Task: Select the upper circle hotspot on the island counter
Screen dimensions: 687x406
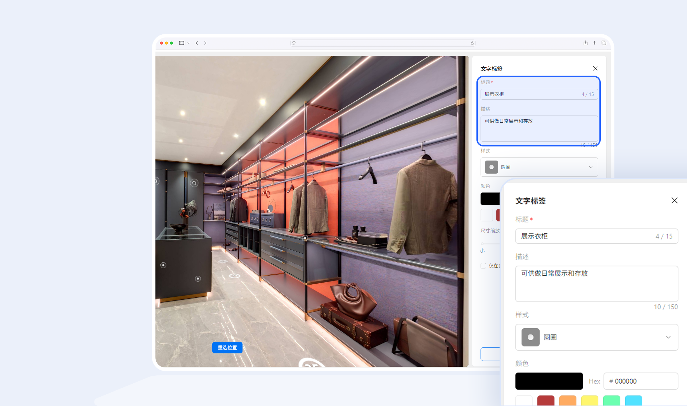Action: click(164, 265)
